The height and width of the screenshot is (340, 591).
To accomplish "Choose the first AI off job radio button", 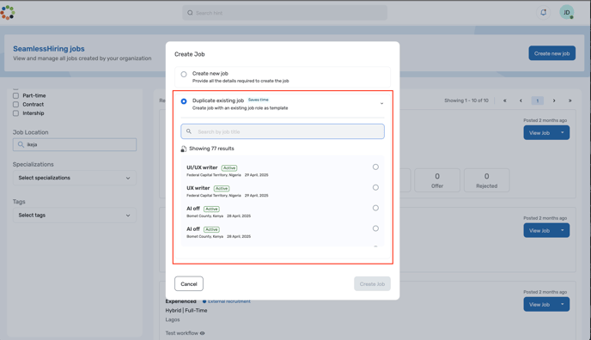I will coord(375,208).
